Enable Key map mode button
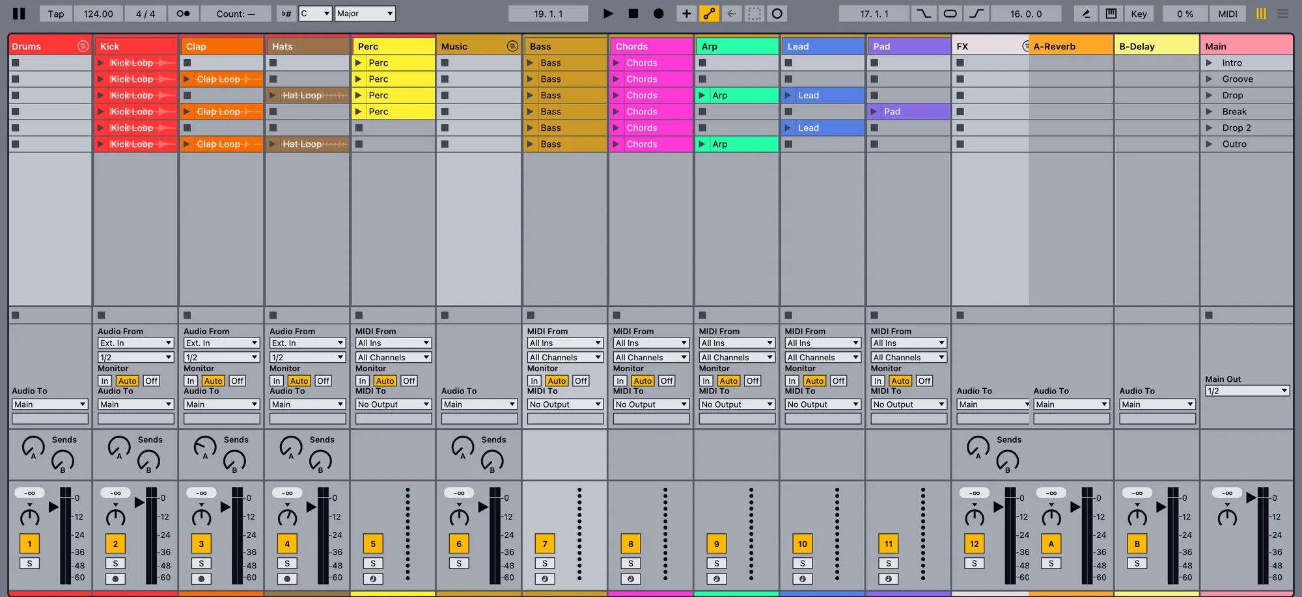Image resolution: width=1302 pixels, height=597 pixels. tap(1139, 14)
